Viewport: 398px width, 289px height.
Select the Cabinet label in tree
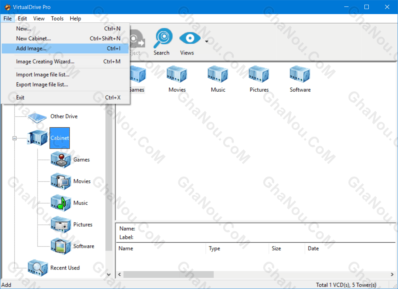point(60,138)
